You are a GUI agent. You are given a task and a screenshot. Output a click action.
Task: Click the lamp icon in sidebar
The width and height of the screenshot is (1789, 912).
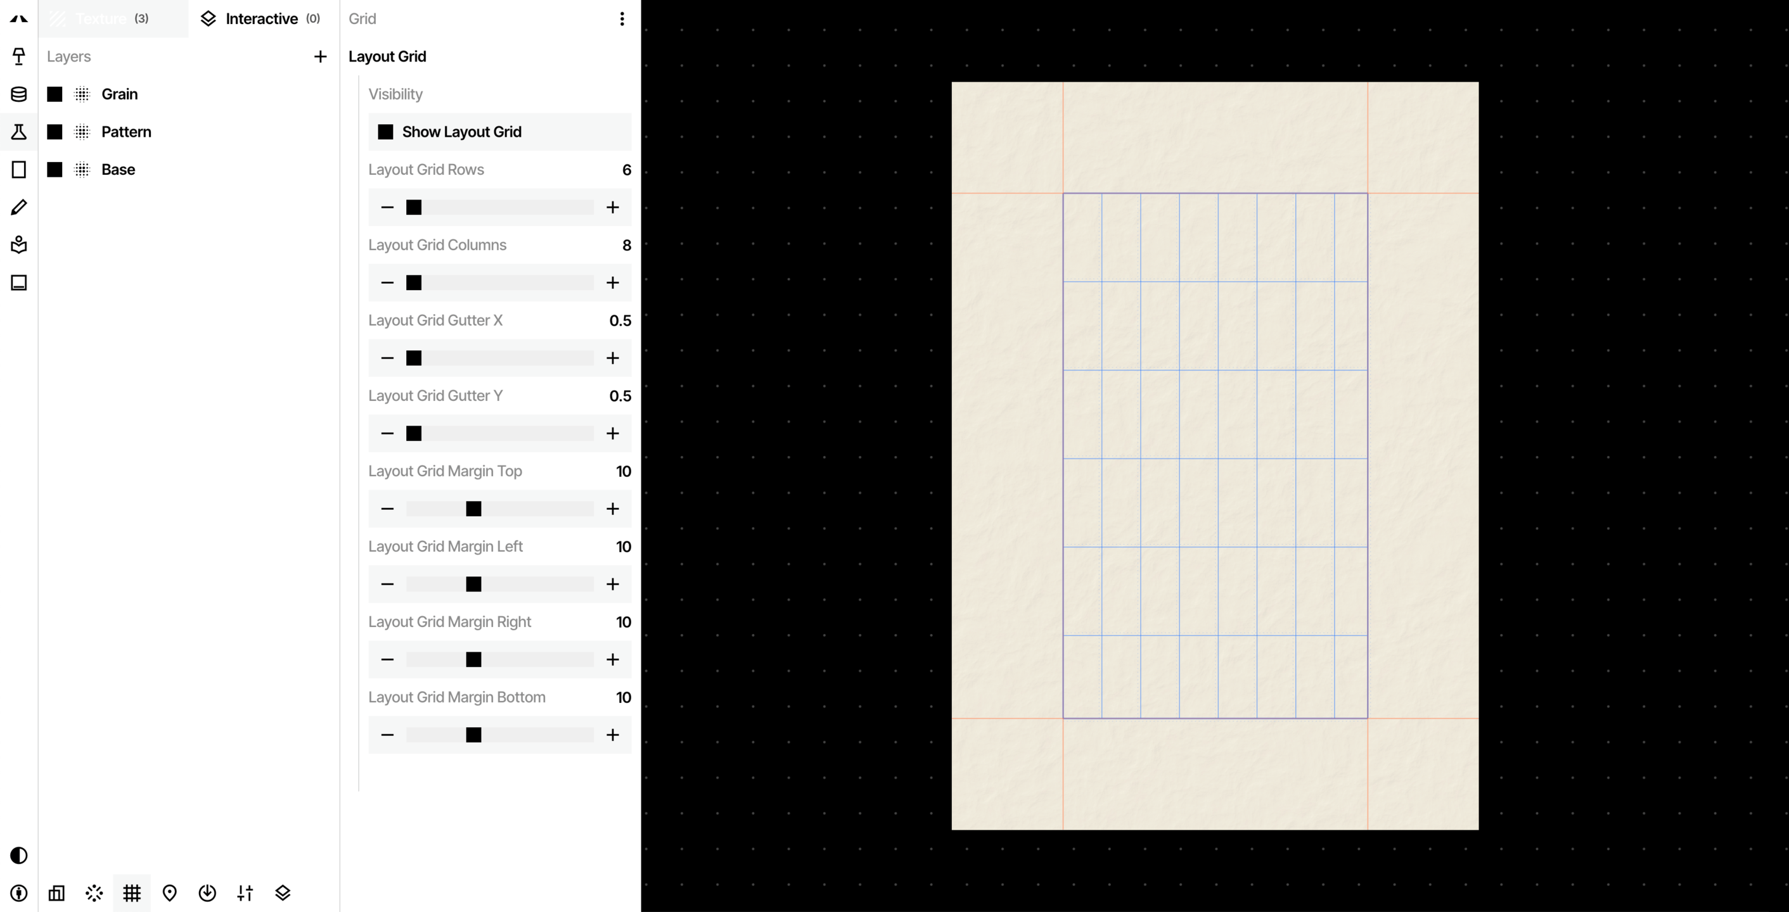click(x=19, y=56)
